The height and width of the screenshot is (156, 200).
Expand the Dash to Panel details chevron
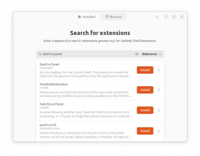[x=159, y=70]
